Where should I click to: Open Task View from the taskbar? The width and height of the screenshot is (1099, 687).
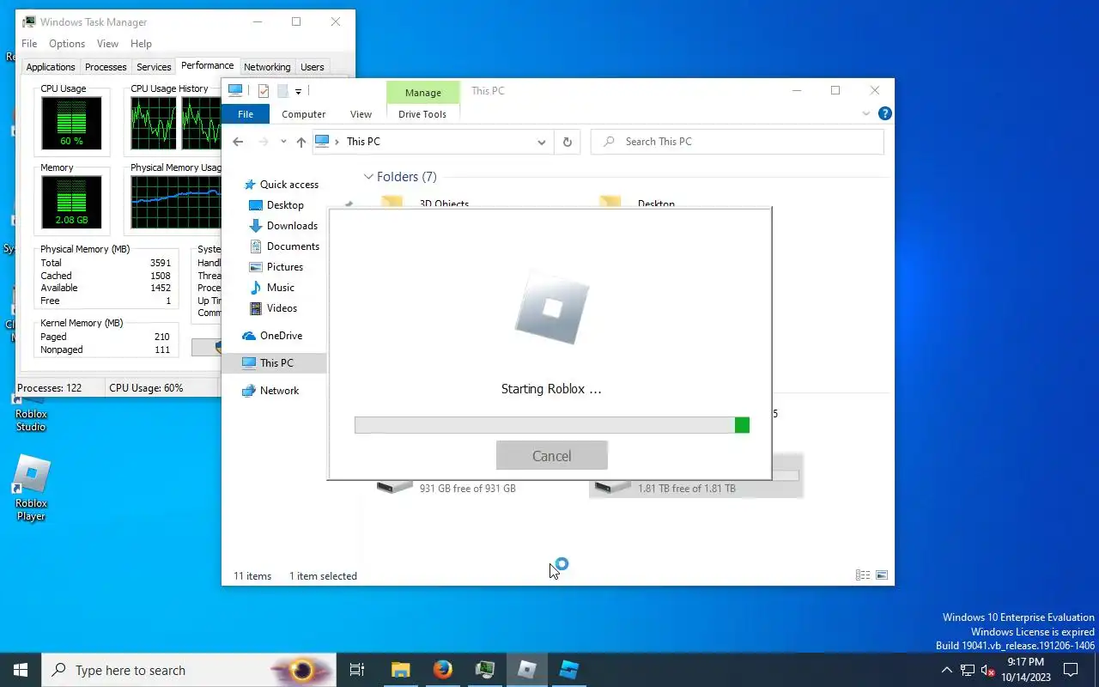click(x=357, y=670)
